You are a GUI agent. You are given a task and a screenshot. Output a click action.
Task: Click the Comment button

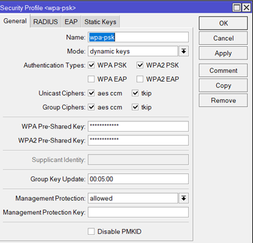coord(223,70)
